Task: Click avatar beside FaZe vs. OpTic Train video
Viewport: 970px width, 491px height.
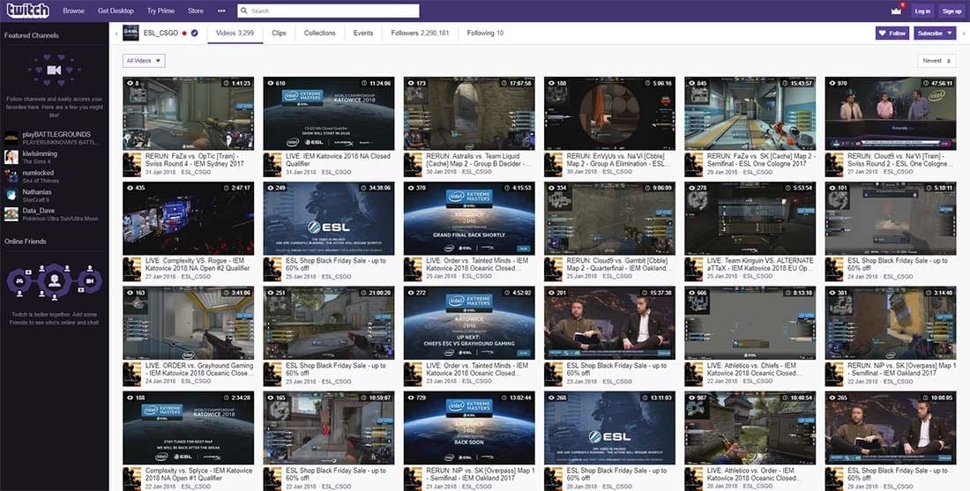Action: click(x=132, y=165)
